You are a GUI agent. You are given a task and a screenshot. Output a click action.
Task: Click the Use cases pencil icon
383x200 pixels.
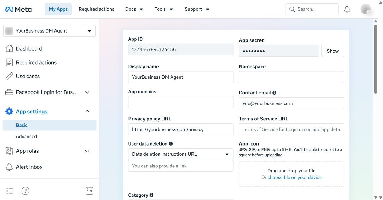pyautogui.click(x=9, y=76)
